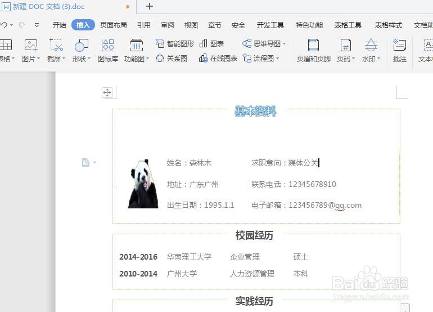Open the 安全 tab

238,25
